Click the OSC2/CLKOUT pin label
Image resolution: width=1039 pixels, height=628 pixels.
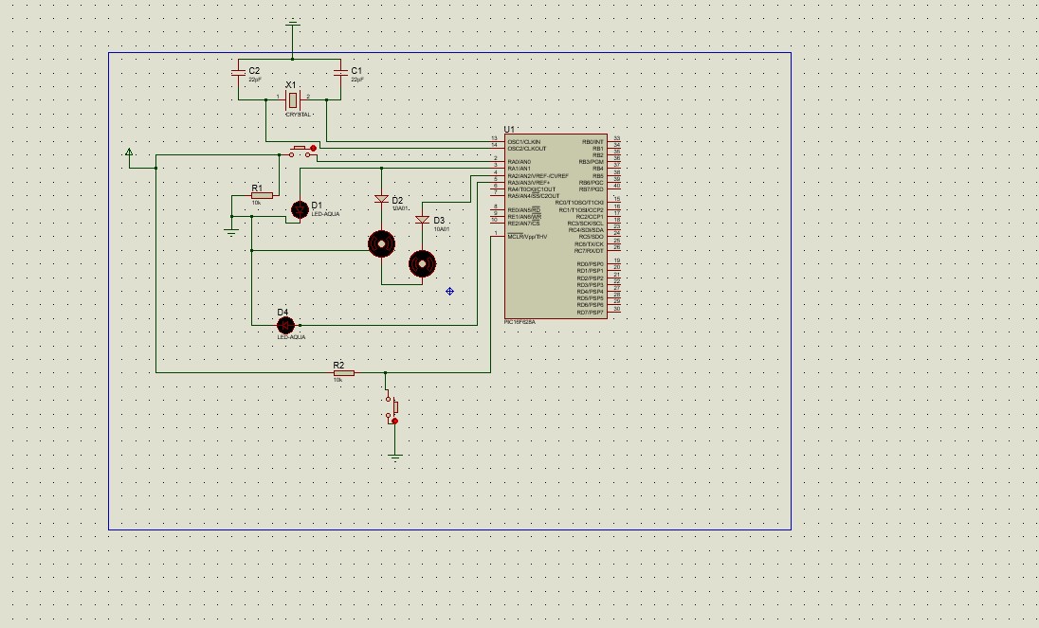[x=527, y=148]
